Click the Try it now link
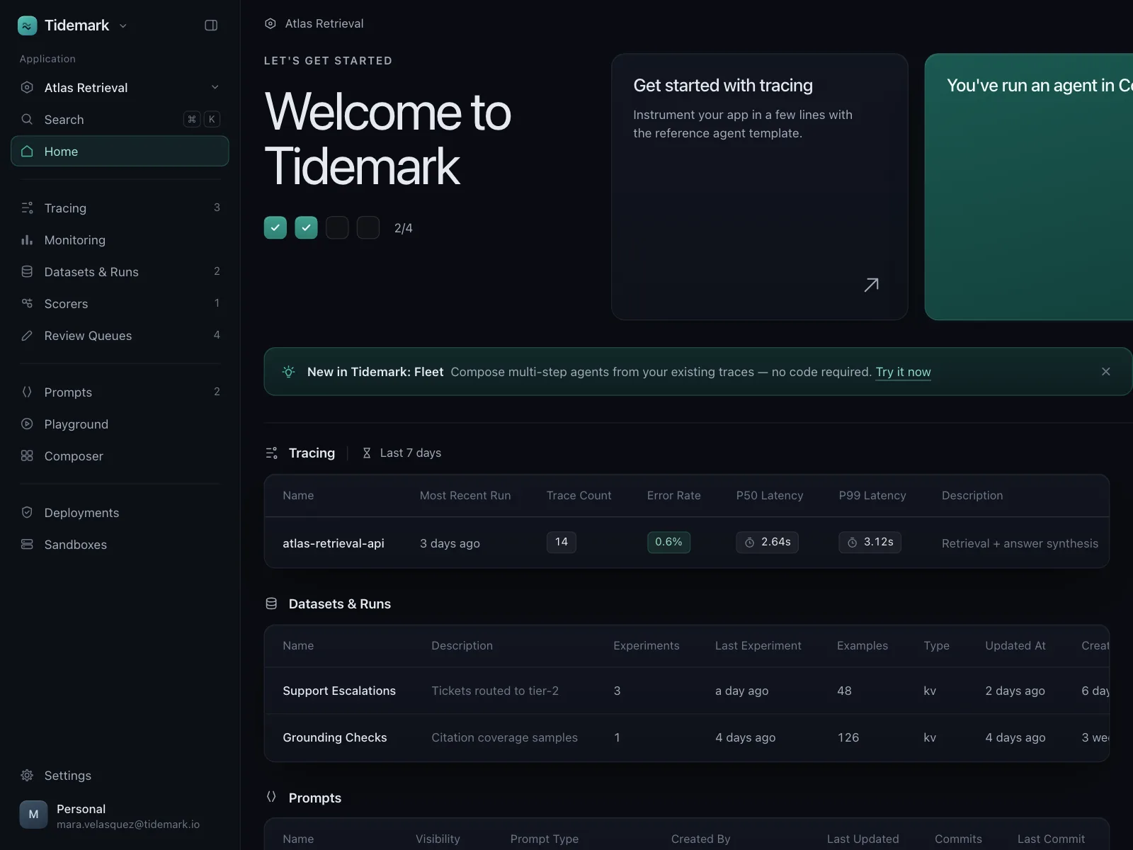Screen dimensions: 1133x850 (x=903, y=372)
